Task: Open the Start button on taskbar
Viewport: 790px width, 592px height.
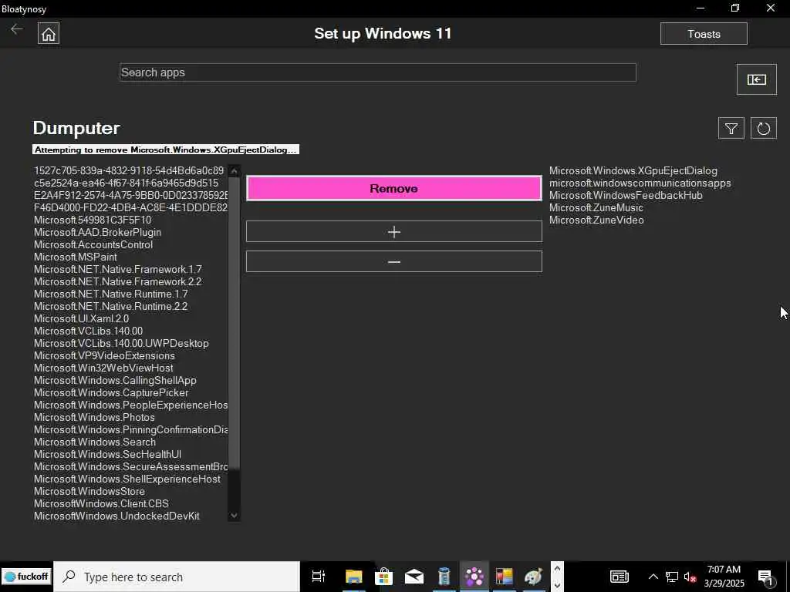Action: coord(26,577)
